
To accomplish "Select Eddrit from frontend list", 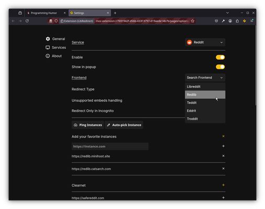I will point(205,111).
